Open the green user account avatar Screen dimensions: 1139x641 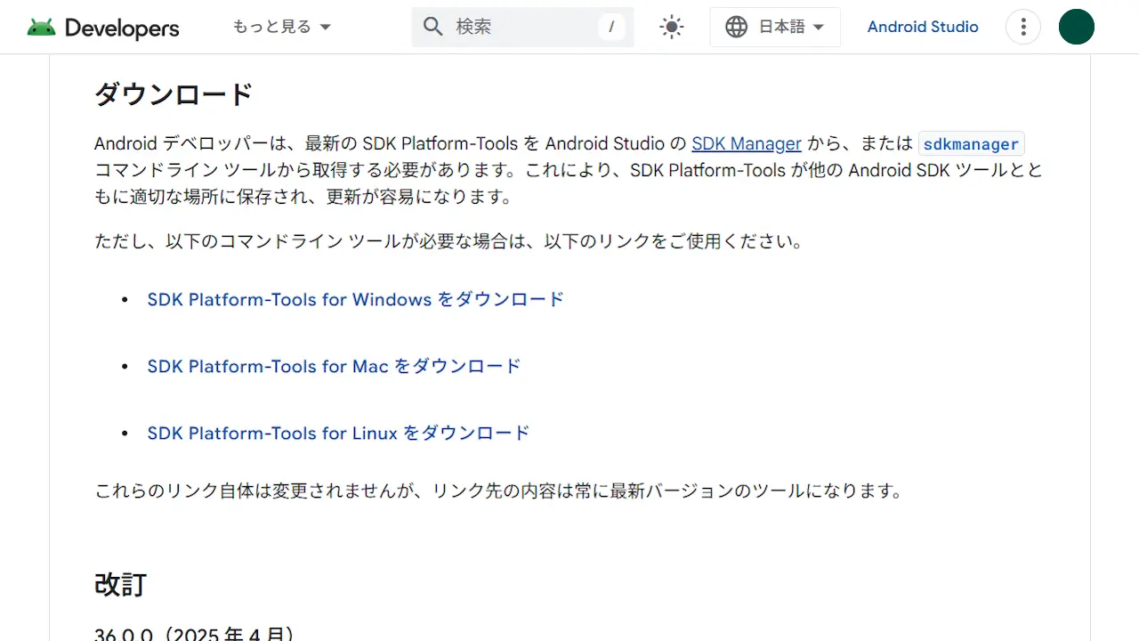pos(1076,27)
